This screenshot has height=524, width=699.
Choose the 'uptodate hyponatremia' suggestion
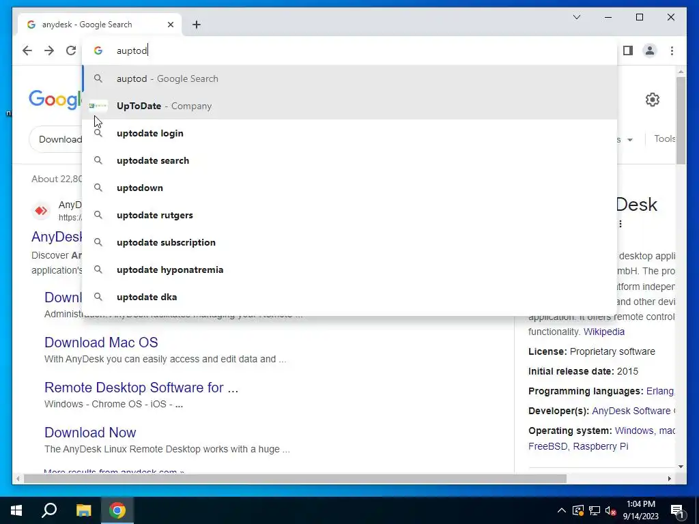click(350, 270)
